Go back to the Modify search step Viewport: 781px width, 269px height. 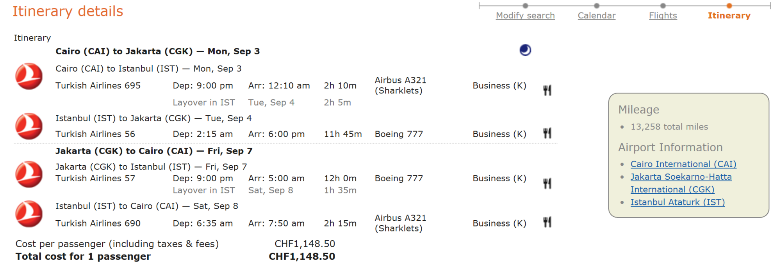(525, 16)
